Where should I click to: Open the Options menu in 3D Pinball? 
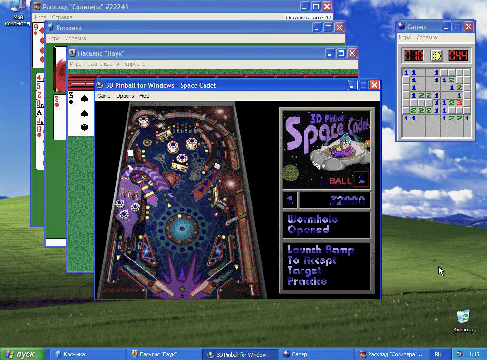[x=125, y=96]
